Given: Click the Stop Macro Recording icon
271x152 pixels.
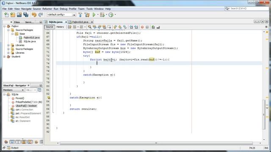Looking at the screenshot, I should (x=147, y=27).
